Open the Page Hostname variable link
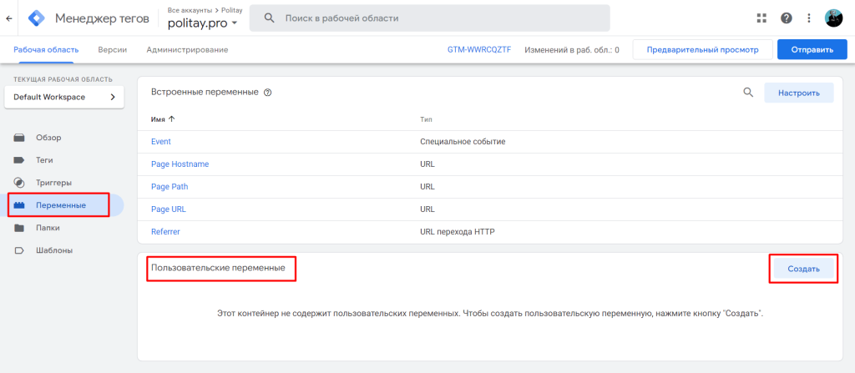This screenshot has width=855, height=373. [x=180, y=164]
